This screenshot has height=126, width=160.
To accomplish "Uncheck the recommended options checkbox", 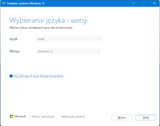I will tap(11, 76).
